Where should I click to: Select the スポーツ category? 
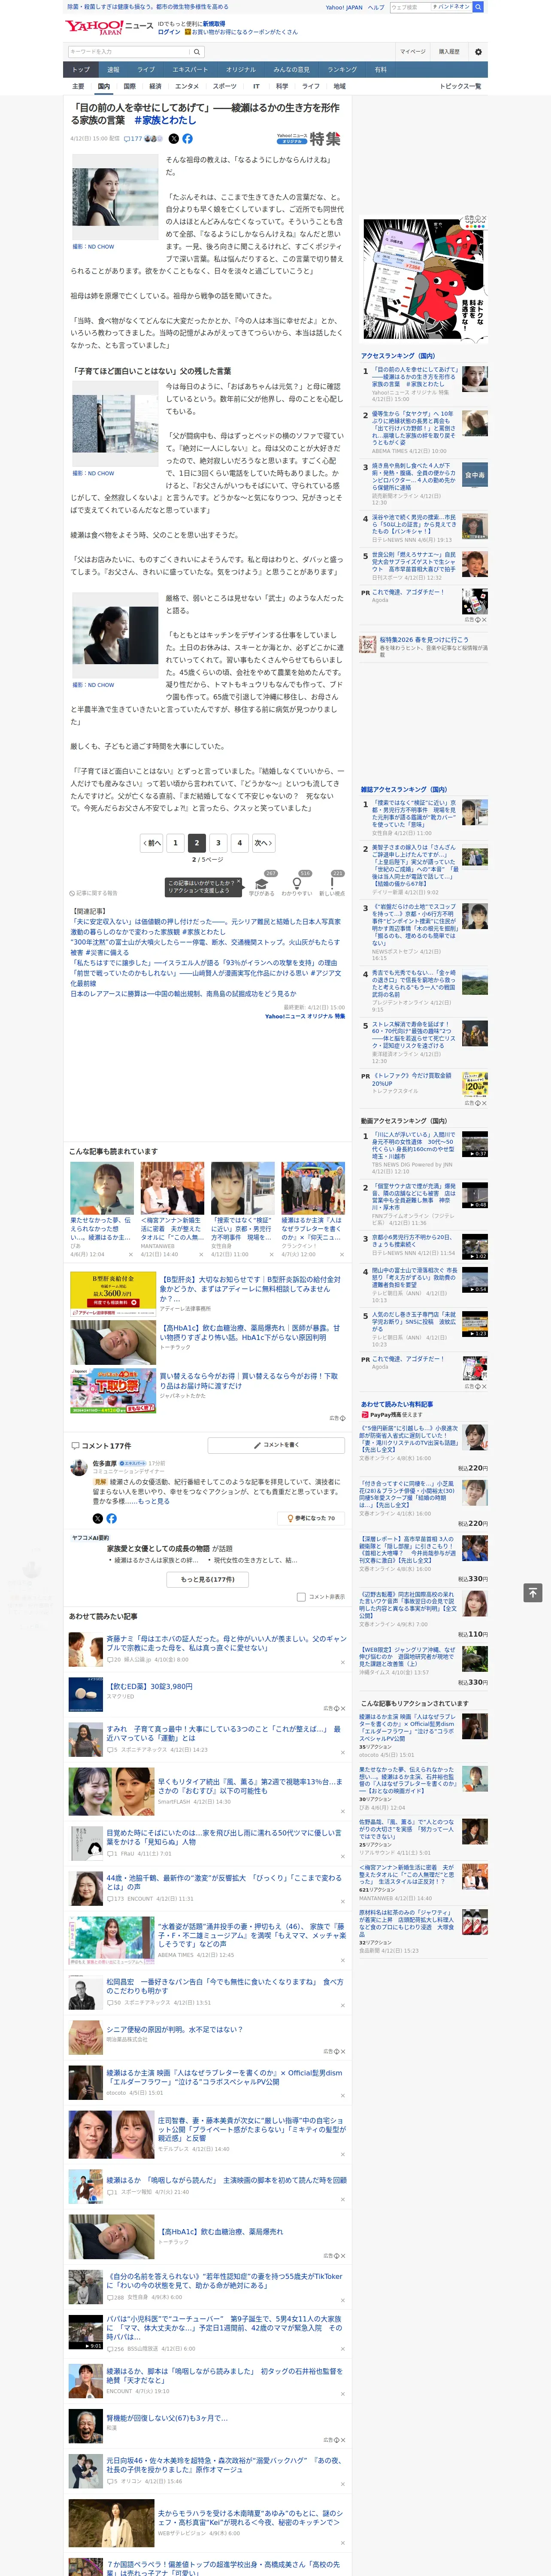(225, 86)
